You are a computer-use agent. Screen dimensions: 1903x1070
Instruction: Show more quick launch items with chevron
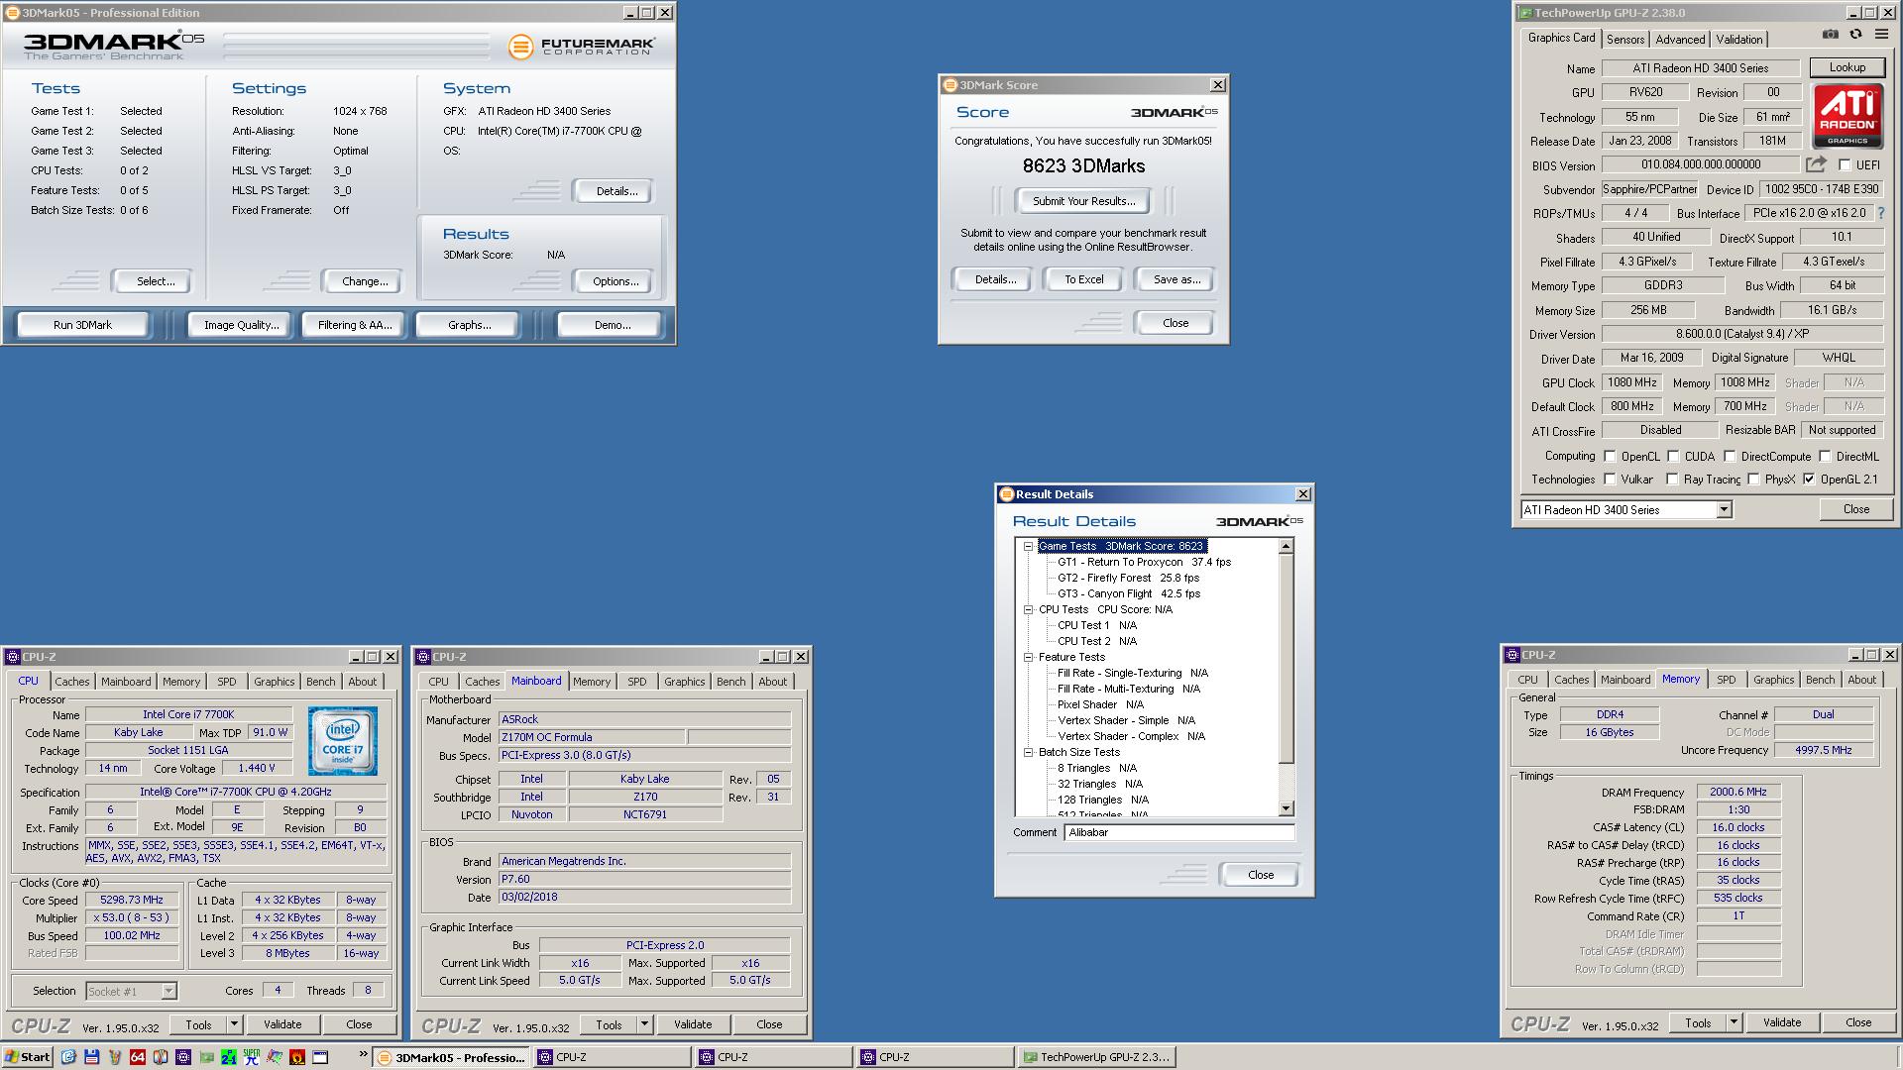pyautogui.click(x=363, y=1054)
